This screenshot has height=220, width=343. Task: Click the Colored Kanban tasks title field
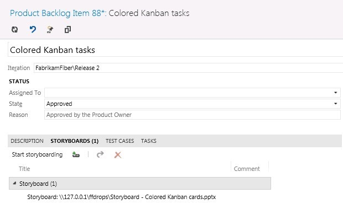click(x=175, y=50)
